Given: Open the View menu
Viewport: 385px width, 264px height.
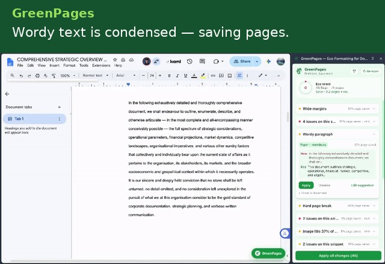Looking at the screenshot, I should click(x=42, y=66).
